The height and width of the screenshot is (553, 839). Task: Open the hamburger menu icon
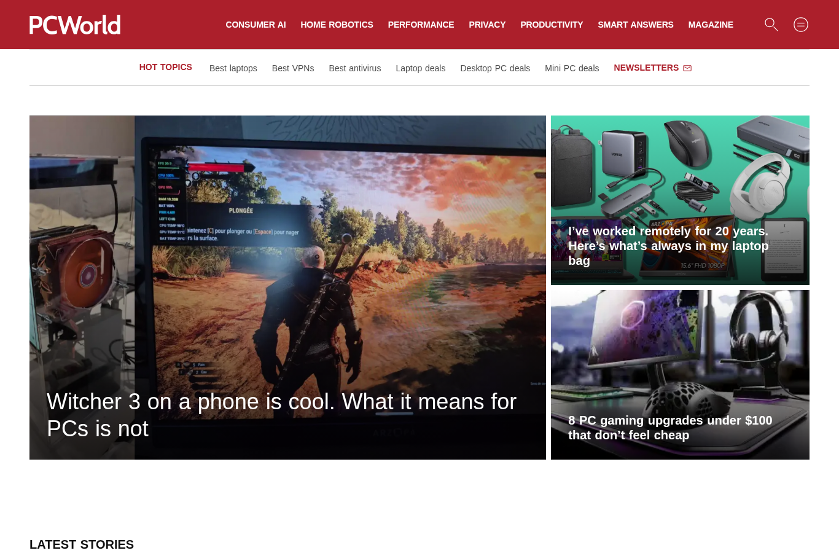coord(801,25)
